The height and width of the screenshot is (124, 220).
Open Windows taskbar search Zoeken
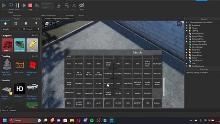25,121
